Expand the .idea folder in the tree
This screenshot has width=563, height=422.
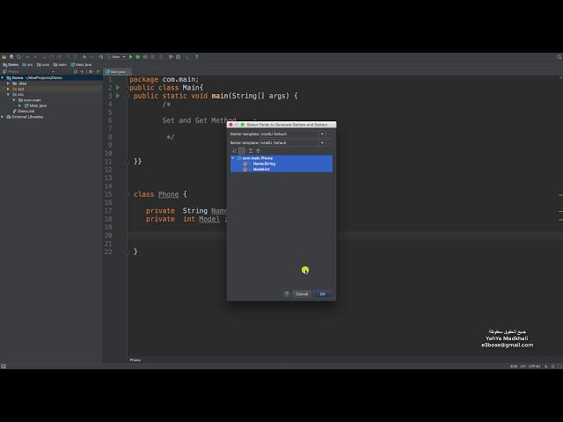(8, 84)
